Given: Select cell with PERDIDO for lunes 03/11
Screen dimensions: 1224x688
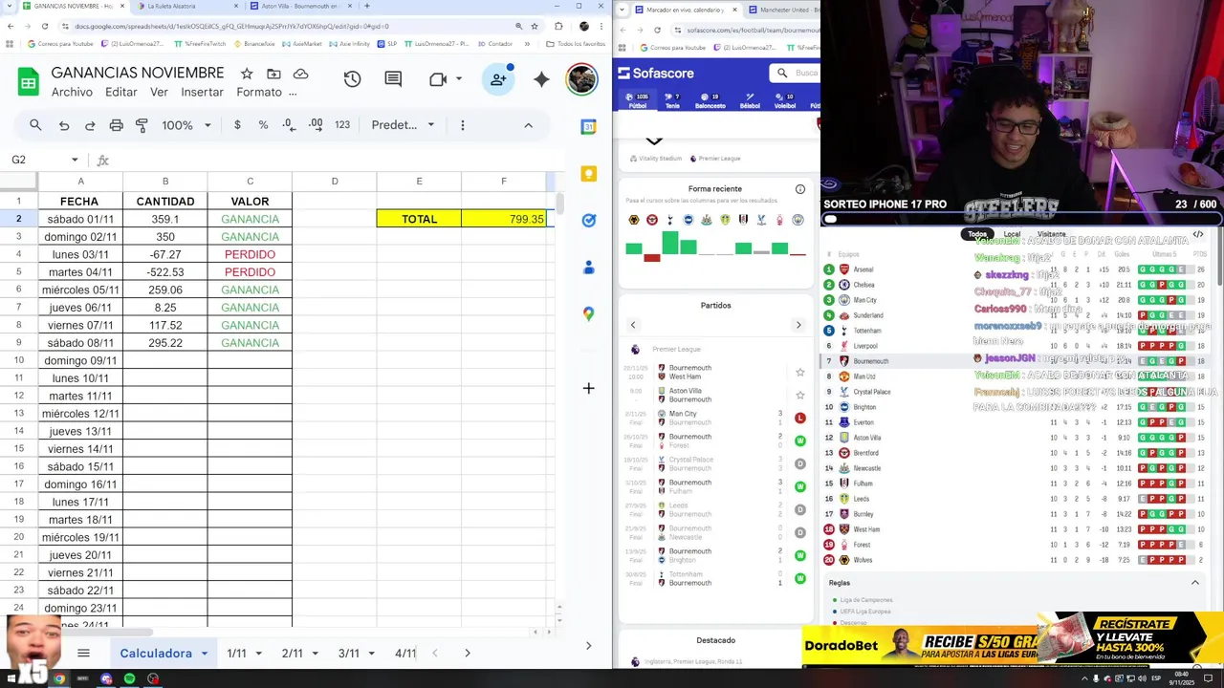Looking at the screenshot, I should click(250, 254).
